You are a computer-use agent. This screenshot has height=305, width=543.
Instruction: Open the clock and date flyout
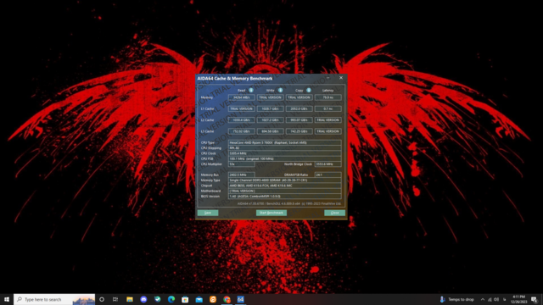point(518,299)
